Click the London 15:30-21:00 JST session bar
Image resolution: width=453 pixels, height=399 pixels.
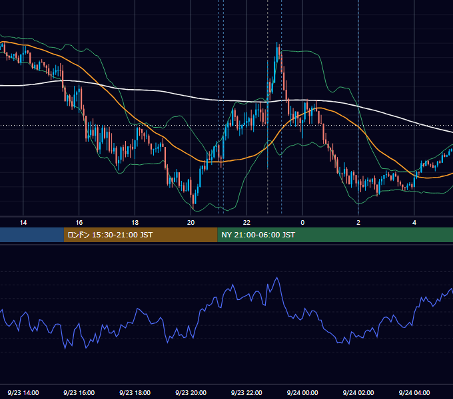[x=141, y=235]
